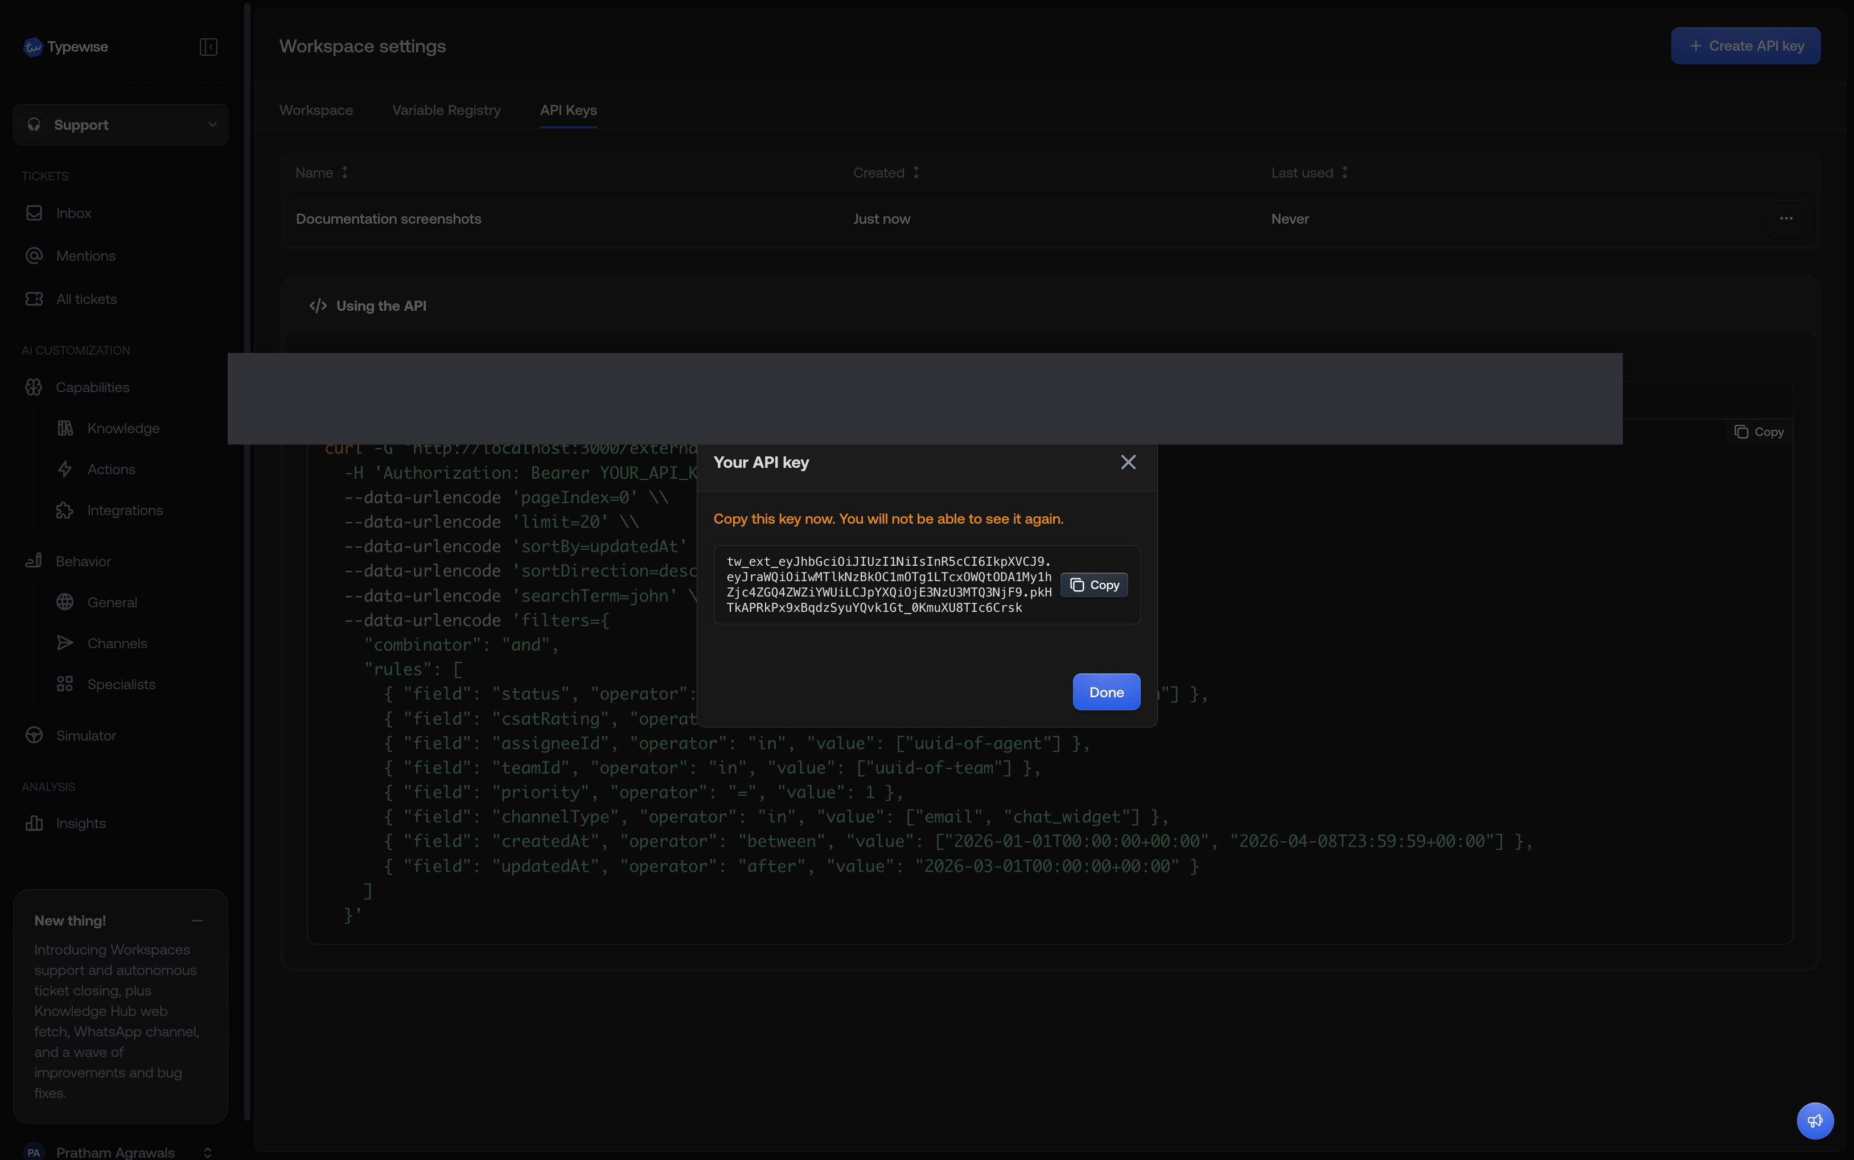The width and height of the screenshot is (1854, 1160).
Task: Click the Just now created value
Action: click(881, 219)
